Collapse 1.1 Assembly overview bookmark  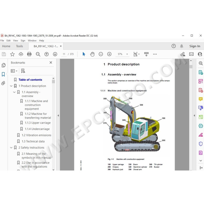(14, 92)
